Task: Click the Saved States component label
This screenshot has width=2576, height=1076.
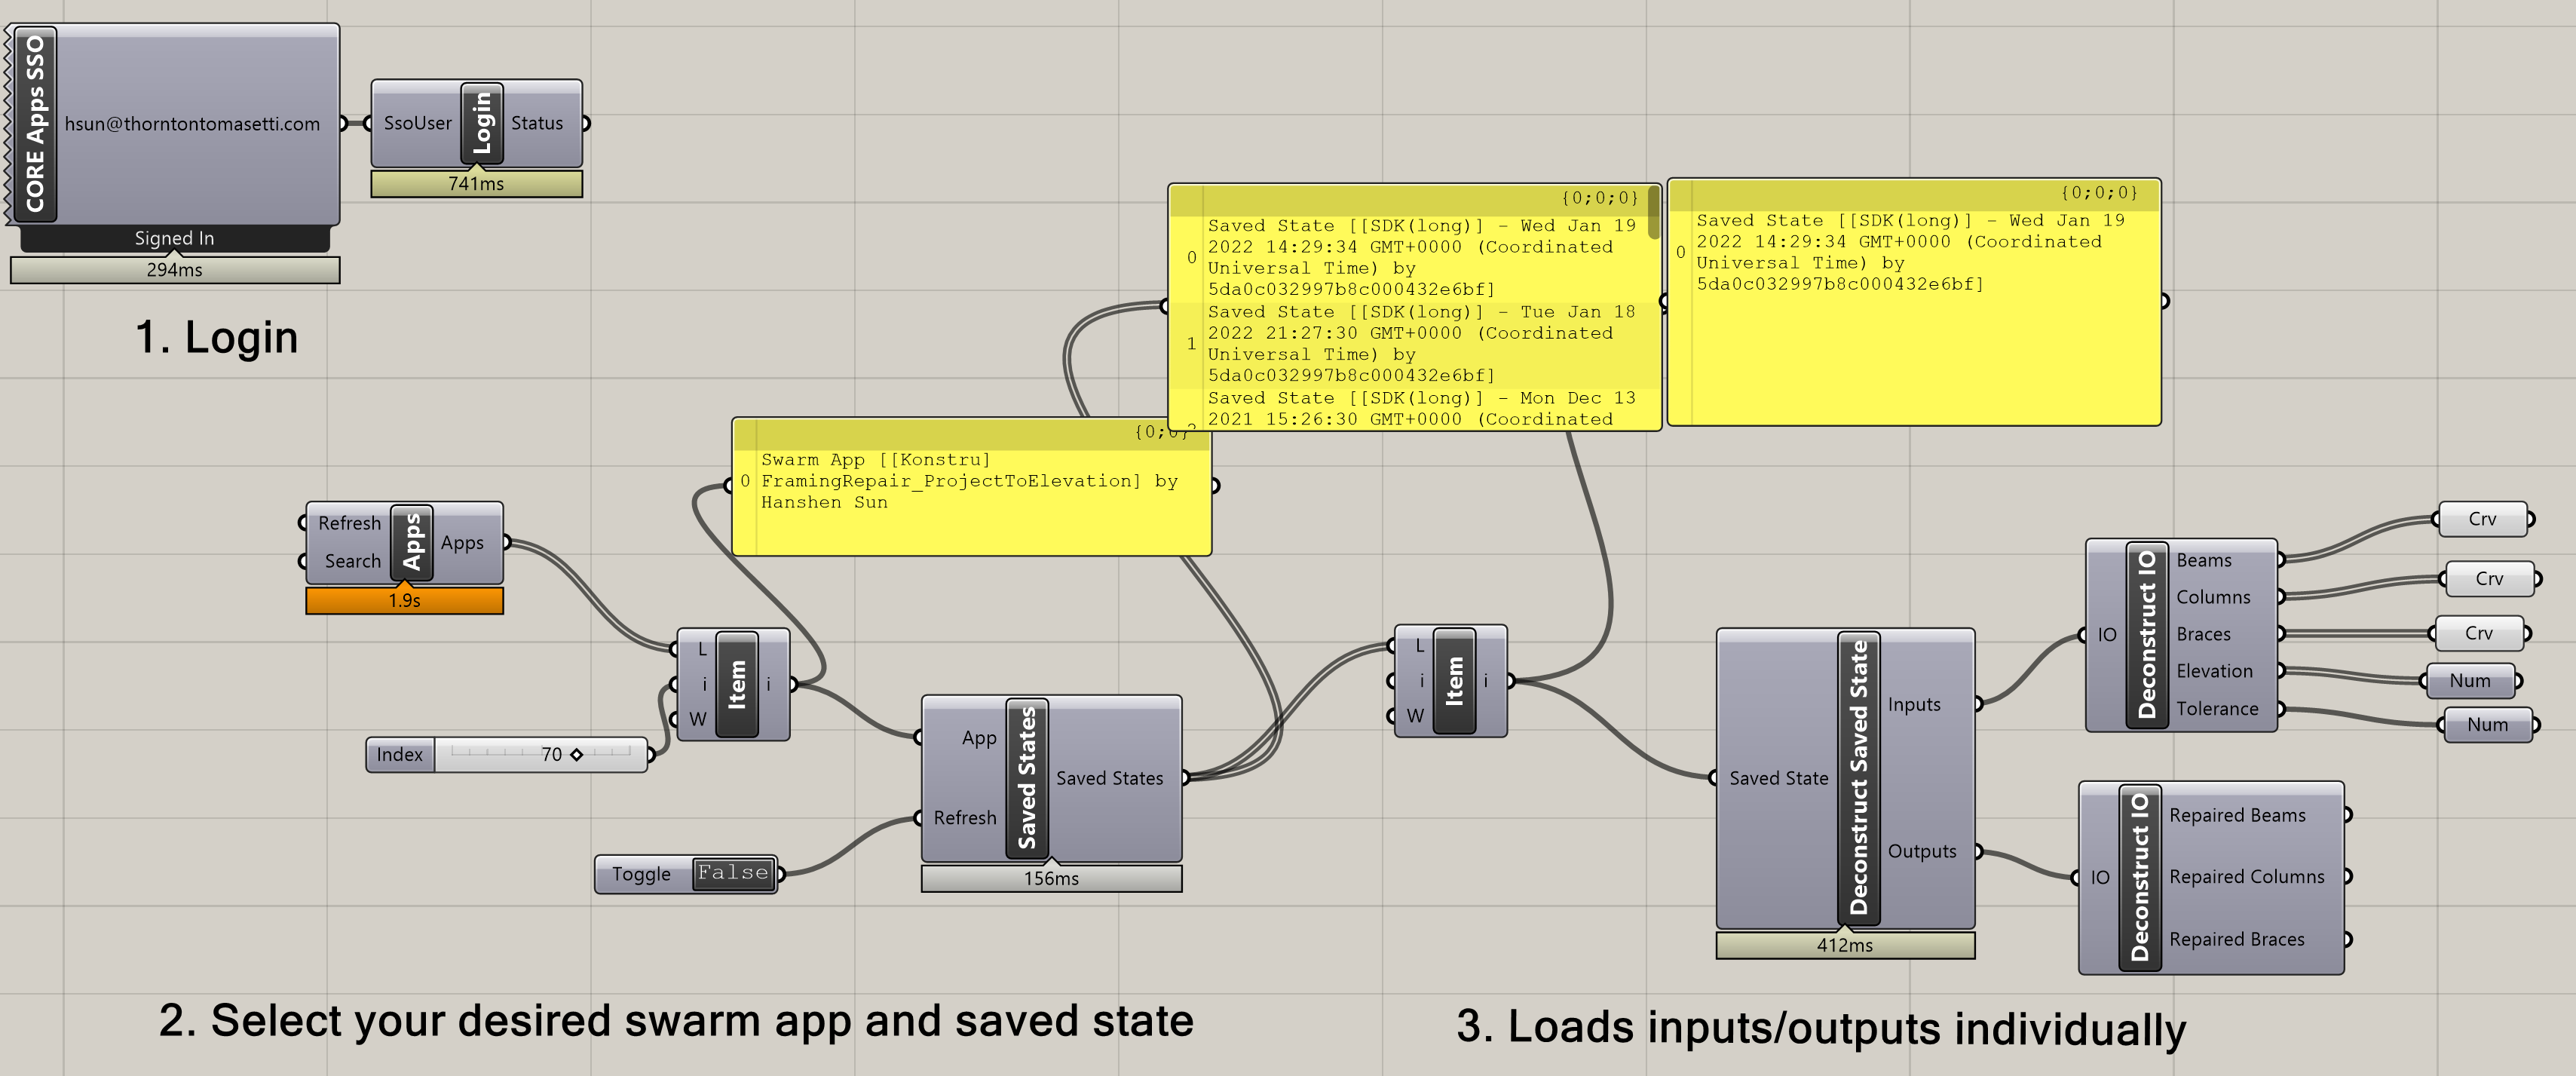Action: (x=1027, y=778)
